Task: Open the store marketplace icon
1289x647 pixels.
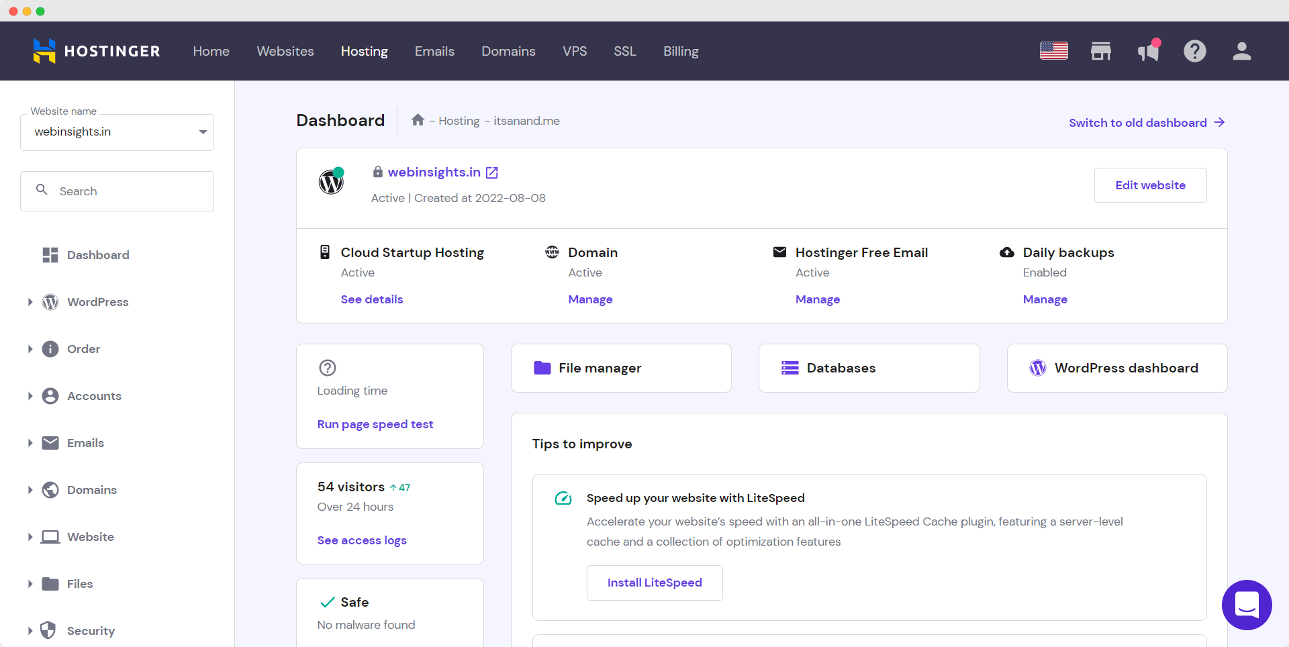Action: [x=1101, y=51]
